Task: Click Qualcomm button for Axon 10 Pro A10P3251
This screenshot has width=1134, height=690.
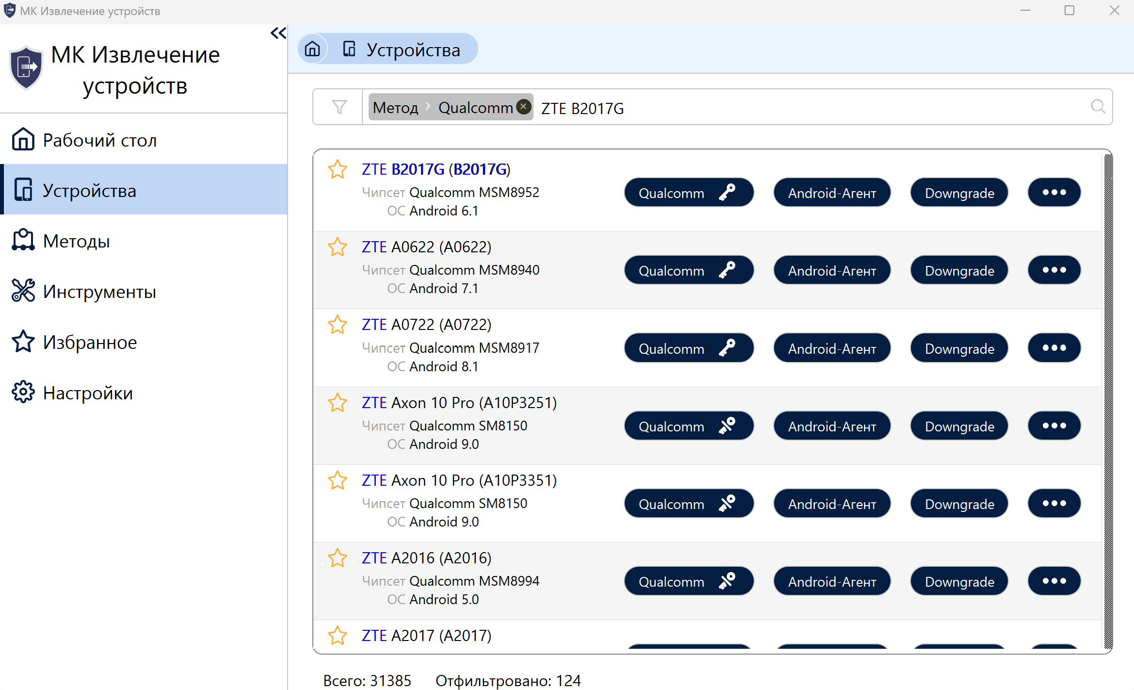Action: coord(689,426)
